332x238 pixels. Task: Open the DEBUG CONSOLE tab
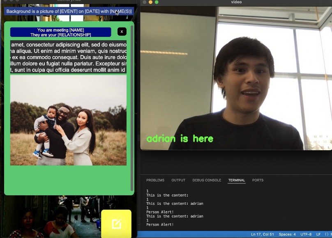207,180
